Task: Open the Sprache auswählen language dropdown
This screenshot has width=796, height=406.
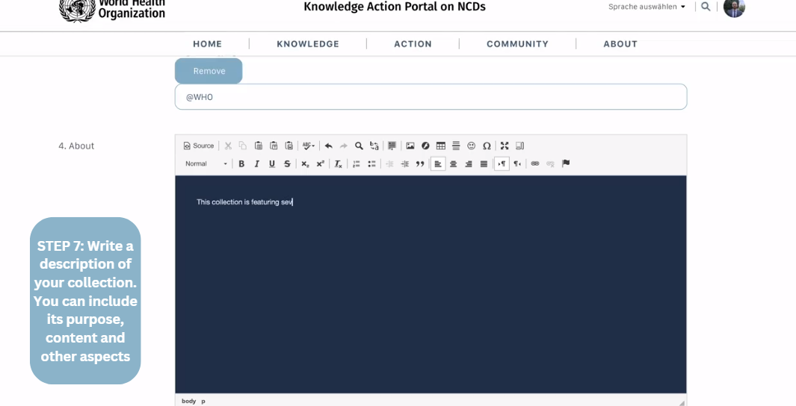Action: point(647,7)
